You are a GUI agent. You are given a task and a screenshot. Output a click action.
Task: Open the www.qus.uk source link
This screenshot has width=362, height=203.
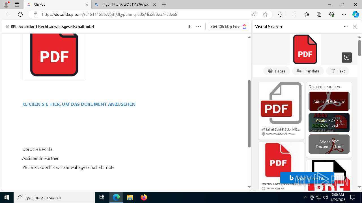[275, 188]
